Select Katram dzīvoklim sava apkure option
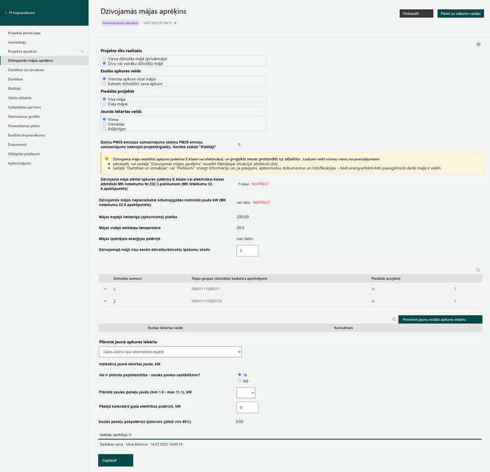The width and height of the screenshot is (490, 472). [x=104, y=84]
